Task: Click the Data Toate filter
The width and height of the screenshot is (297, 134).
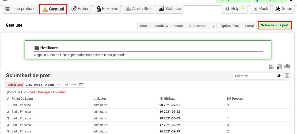Action: coord(73,85)
